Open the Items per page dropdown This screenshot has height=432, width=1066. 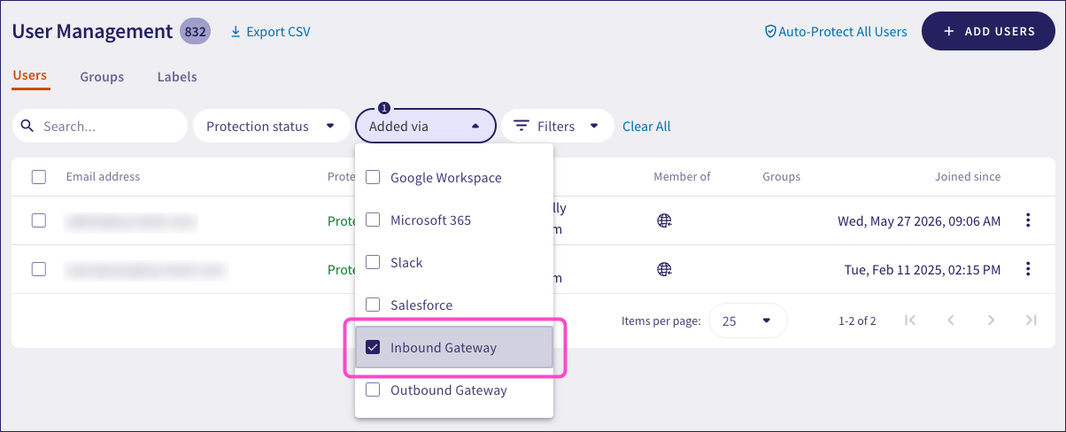tap(747, 320)
